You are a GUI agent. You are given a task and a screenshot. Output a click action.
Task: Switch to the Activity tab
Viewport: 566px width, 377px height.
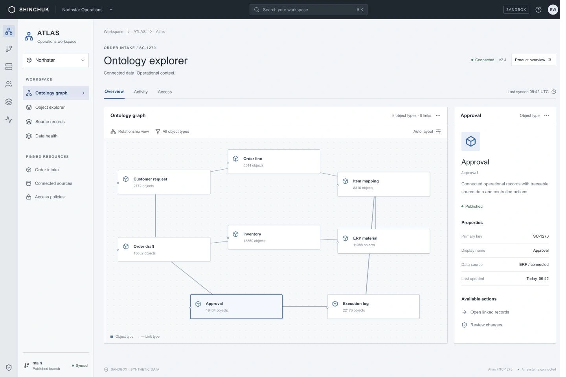coord(141,92)
